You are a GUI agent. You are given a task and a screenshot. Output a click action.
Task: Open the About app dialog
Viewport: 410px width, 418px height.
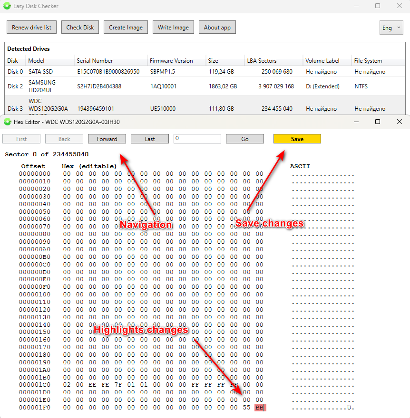coord(217,27)
